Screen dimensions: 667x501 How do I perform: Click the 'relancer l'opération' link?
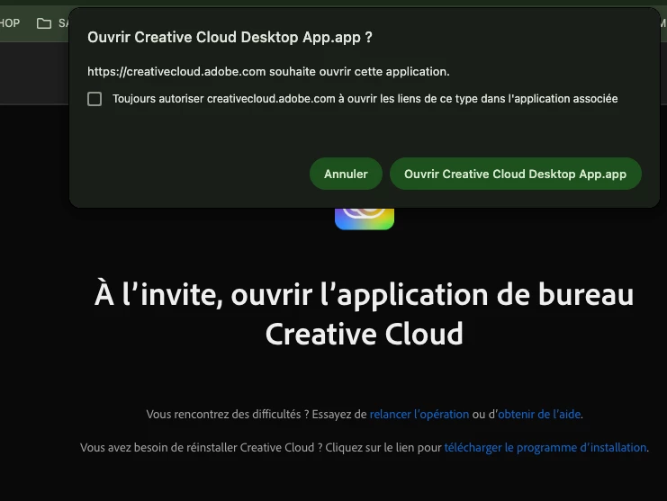419,415
